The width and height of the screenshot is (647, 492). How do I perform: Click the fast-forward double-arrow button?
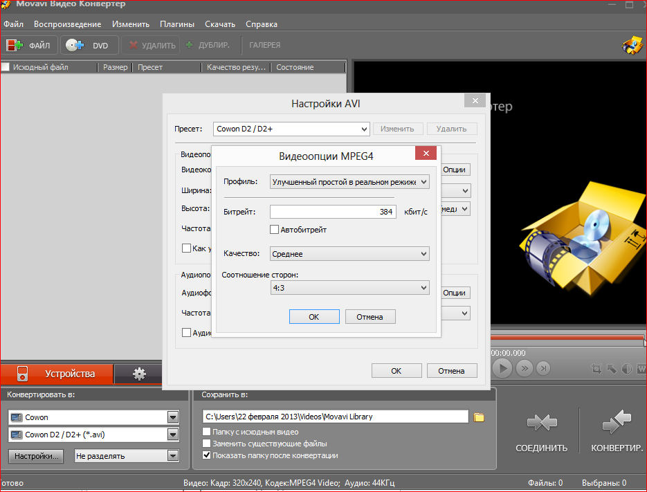point(525,367)
